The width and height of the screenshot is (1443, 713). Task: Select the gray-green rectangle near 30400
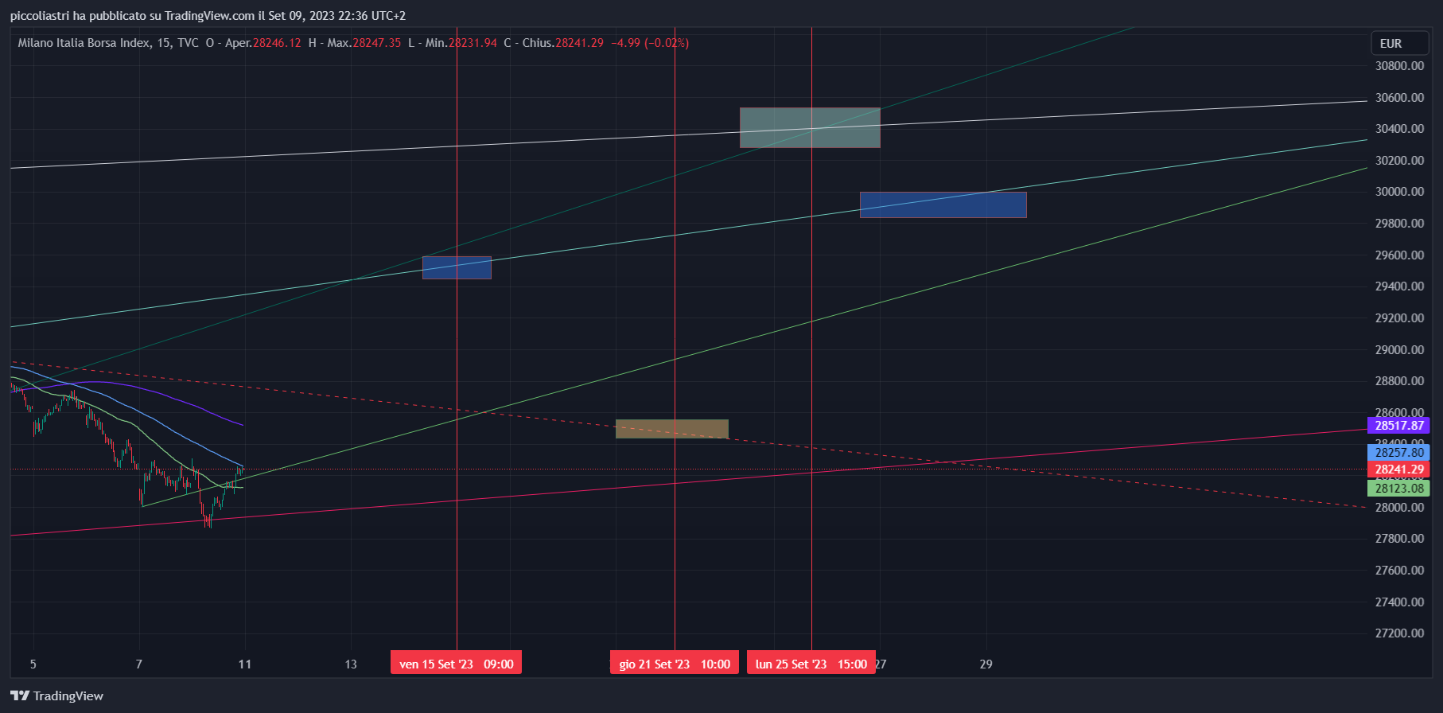click(x=810, y=128)
